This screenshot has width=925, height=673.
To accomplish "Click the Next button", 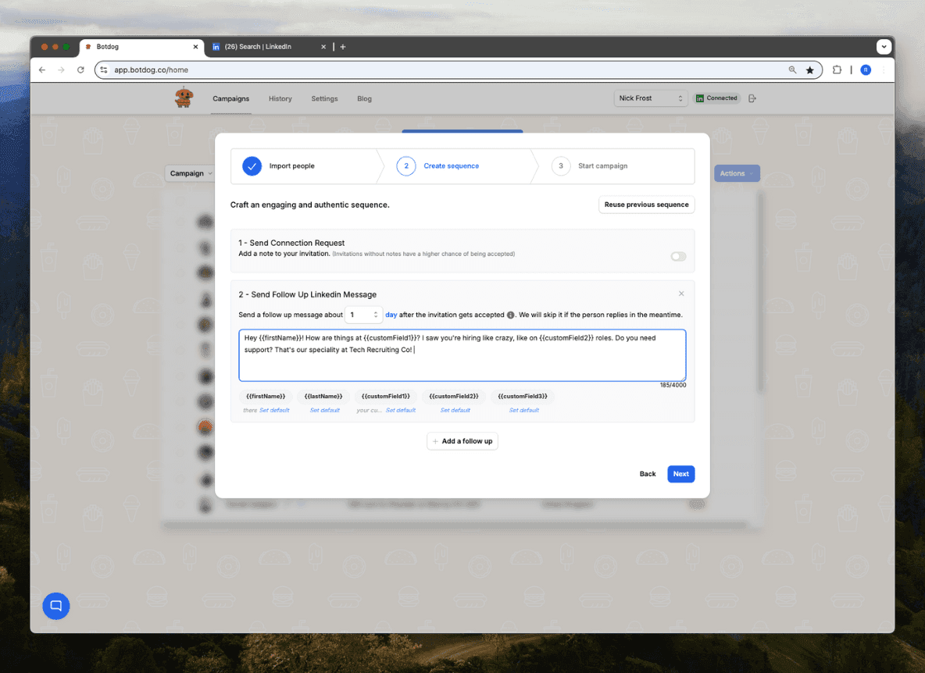I will coord(680,474).
